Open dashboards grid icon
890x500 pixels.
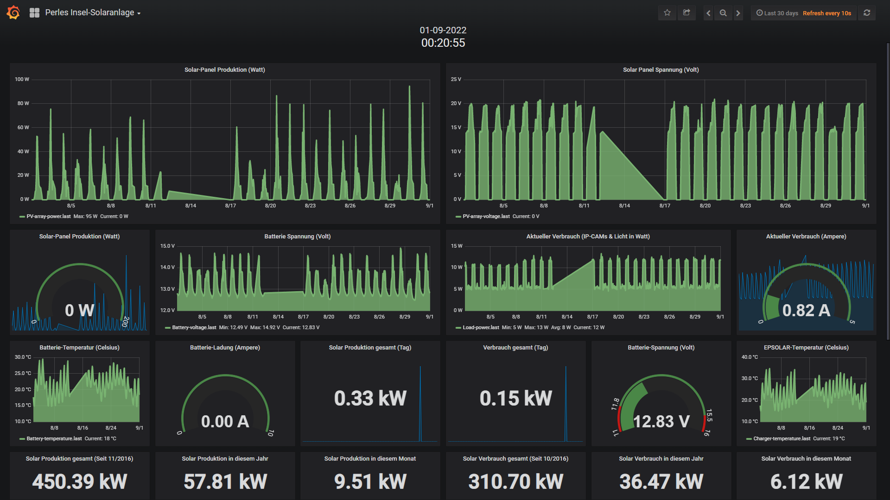click(34, 13)
